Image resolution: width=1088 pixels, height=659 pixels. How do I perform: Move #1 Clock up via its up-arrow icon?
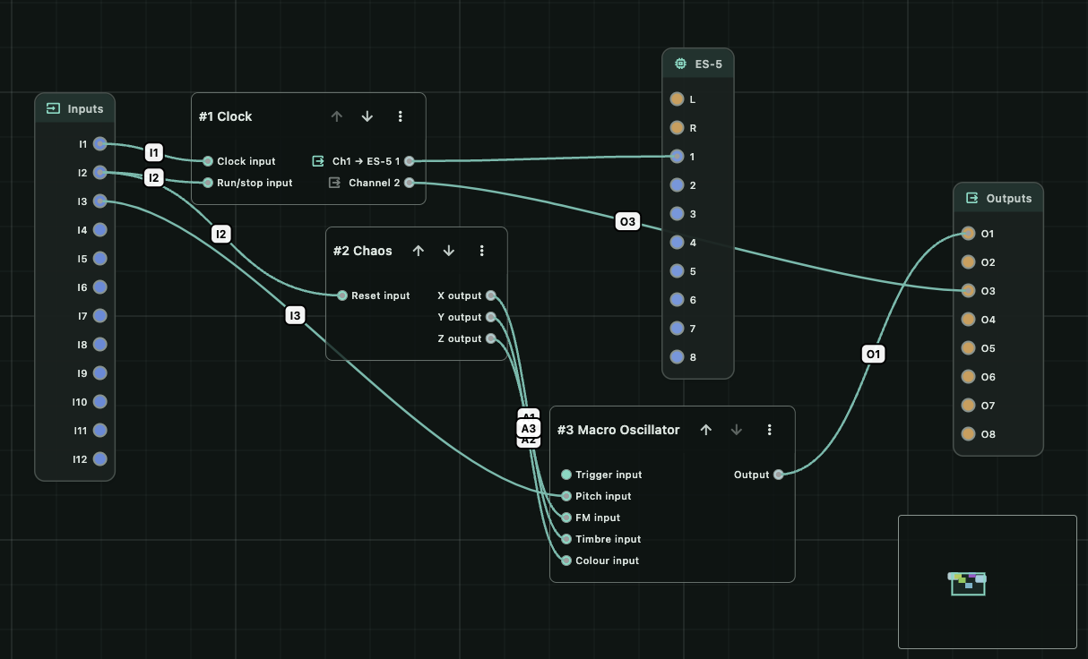[x=337, y=116]
